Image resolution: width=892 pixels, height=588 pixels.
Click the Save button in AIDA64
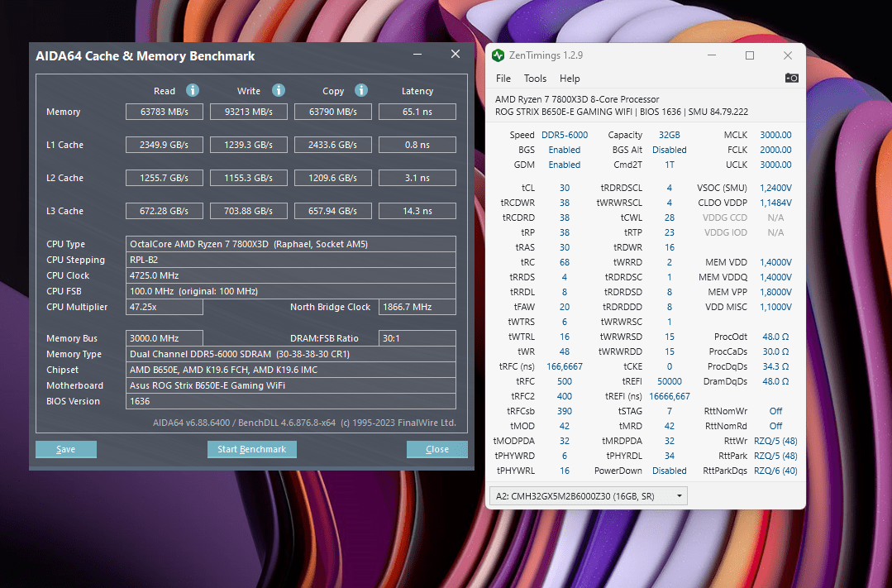pos(66,449)
